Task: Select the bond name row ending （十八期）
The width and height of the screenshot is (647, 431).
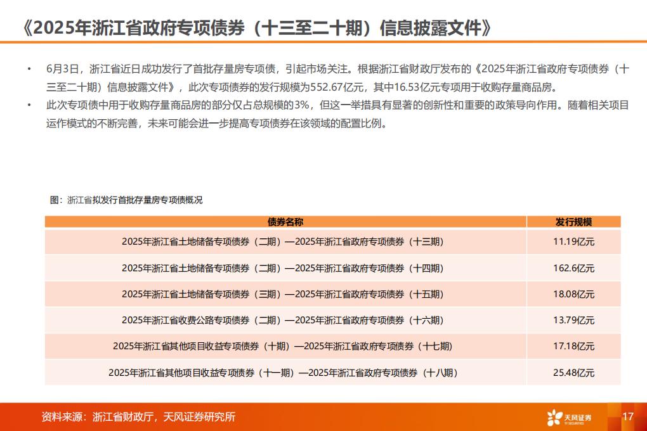Action: click(285, 373)
